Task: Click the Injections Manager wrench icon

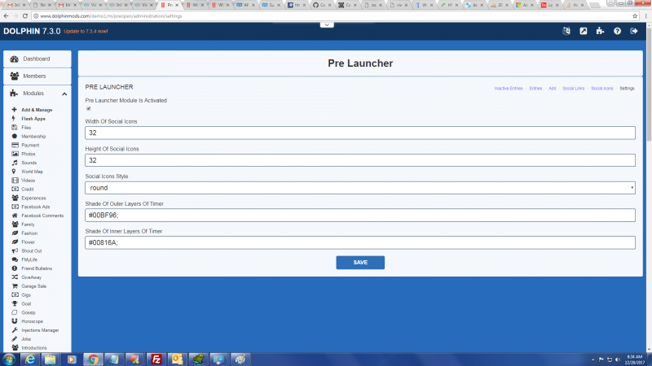Action: coord(15,330)
